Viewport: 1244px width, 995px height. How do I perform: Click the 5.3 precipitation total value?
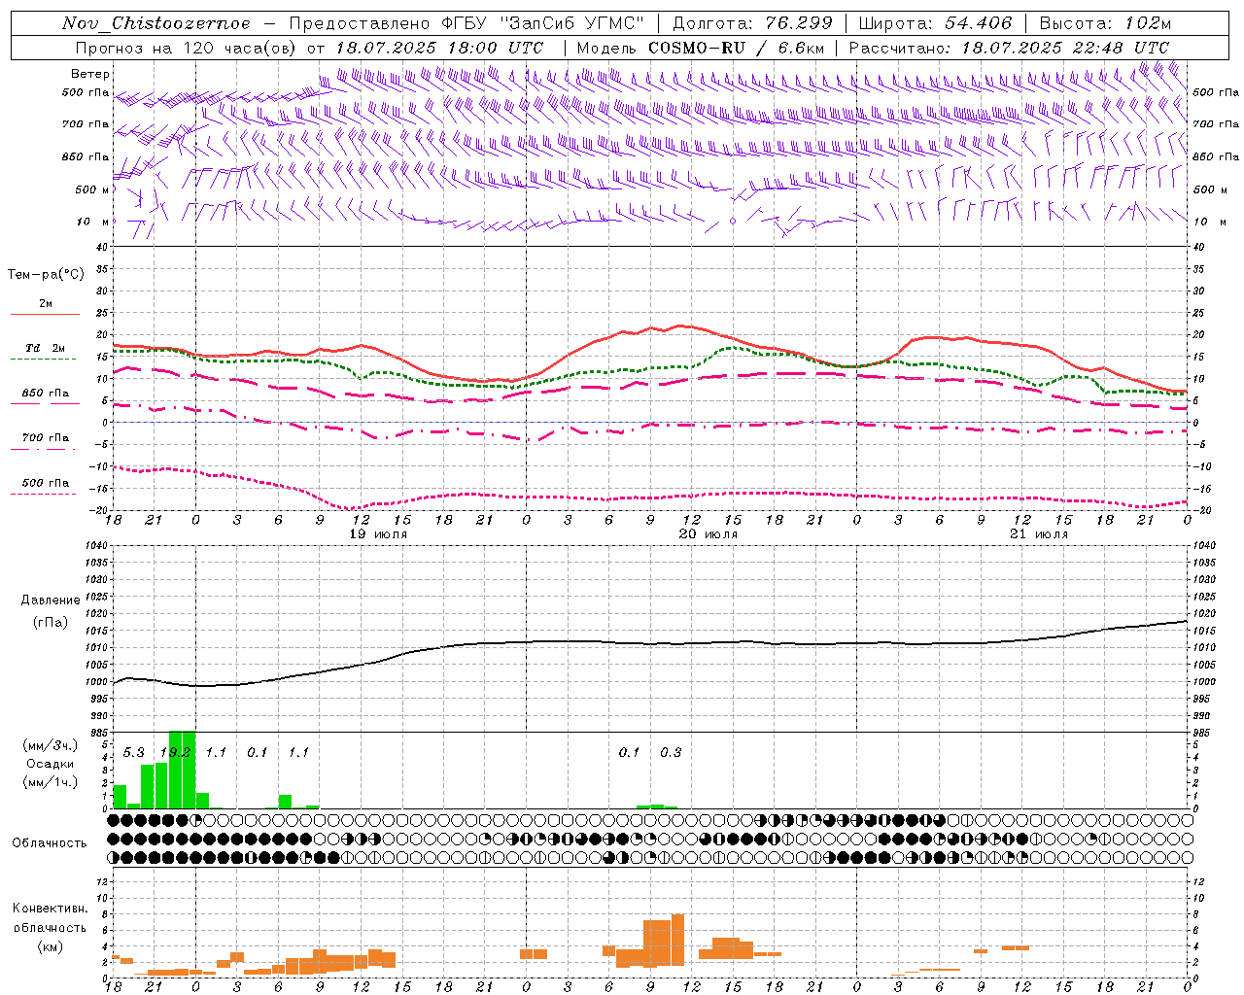pyautogui.click(x=133, y=752)
